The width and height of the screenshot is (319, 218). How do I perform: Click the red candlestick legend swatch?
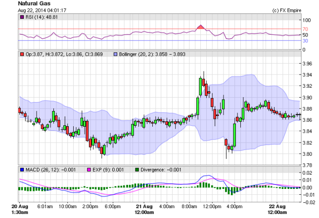click(22, 54)
